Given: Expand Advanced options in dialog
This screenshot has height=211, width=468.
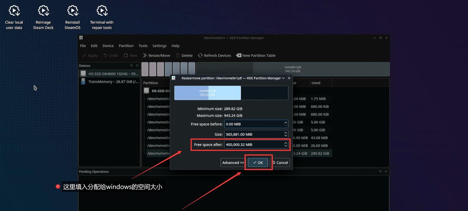Looking at the screenshot, I should tap(233, 163).
